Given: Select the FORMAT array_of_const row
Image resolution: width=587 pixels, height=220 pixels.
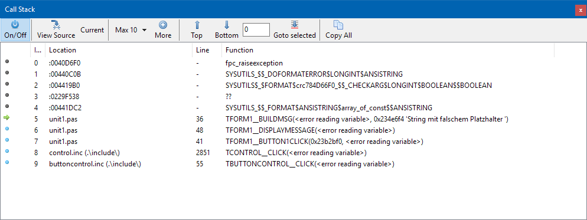Looking at the screenshot, I should click(293, 108).
